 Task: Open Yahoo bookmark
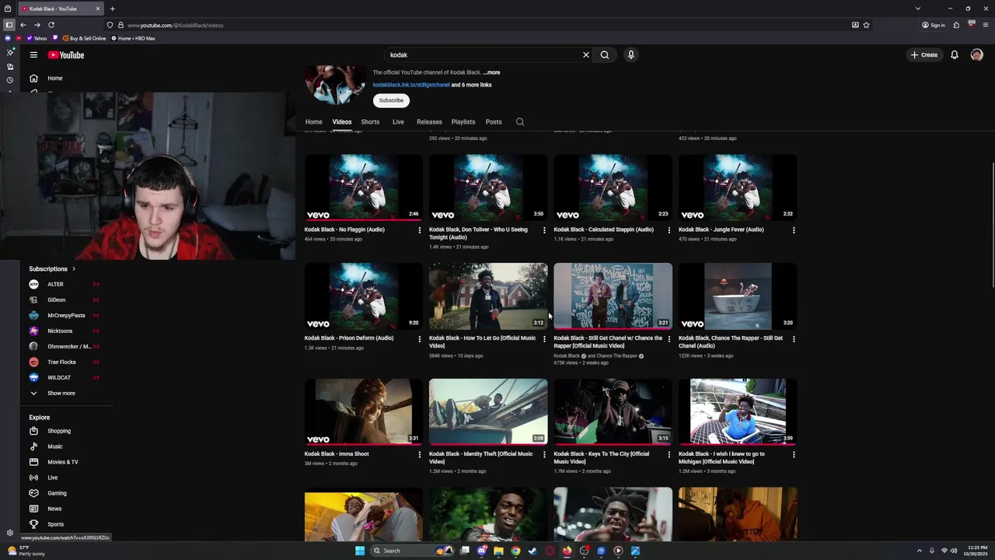(37, 38)
